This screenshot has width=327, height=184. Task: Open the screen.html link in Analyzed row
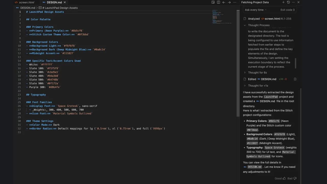[x=272, y=19]
